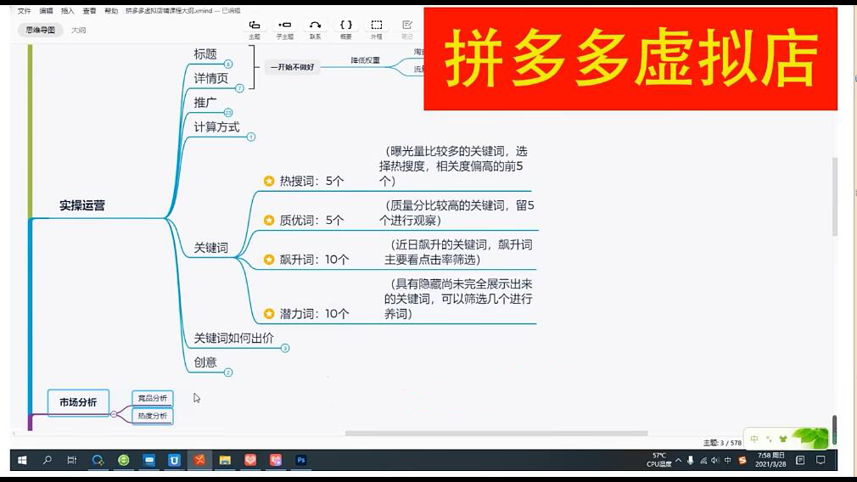
Task: Switch to the 思维导图 mind map view
Action: pos(41,30)
